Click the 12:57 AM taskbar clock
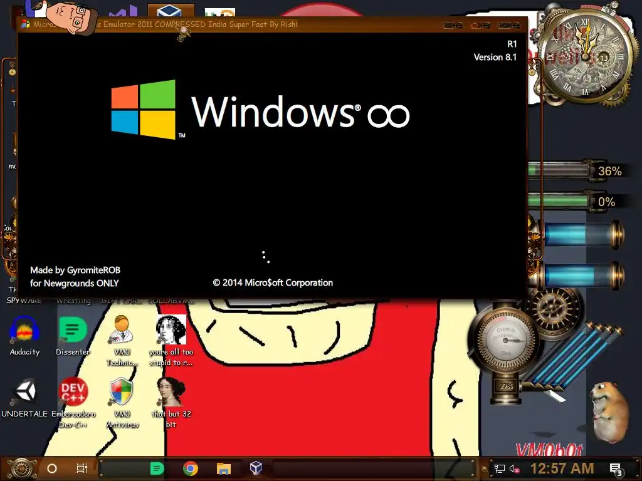Image resolution: width=642 pixels, height=481 pixels. (x=562, y=468)
